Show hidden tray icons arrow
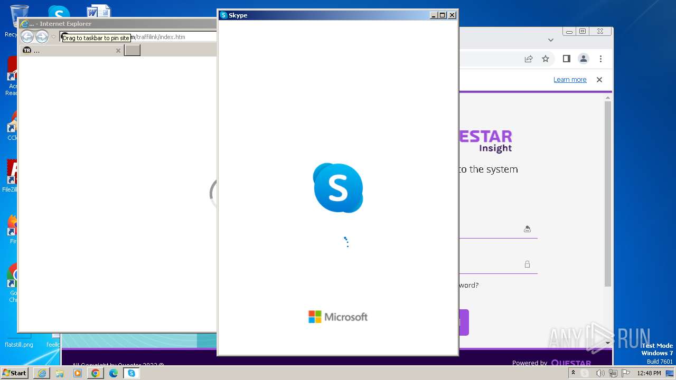 573,373
